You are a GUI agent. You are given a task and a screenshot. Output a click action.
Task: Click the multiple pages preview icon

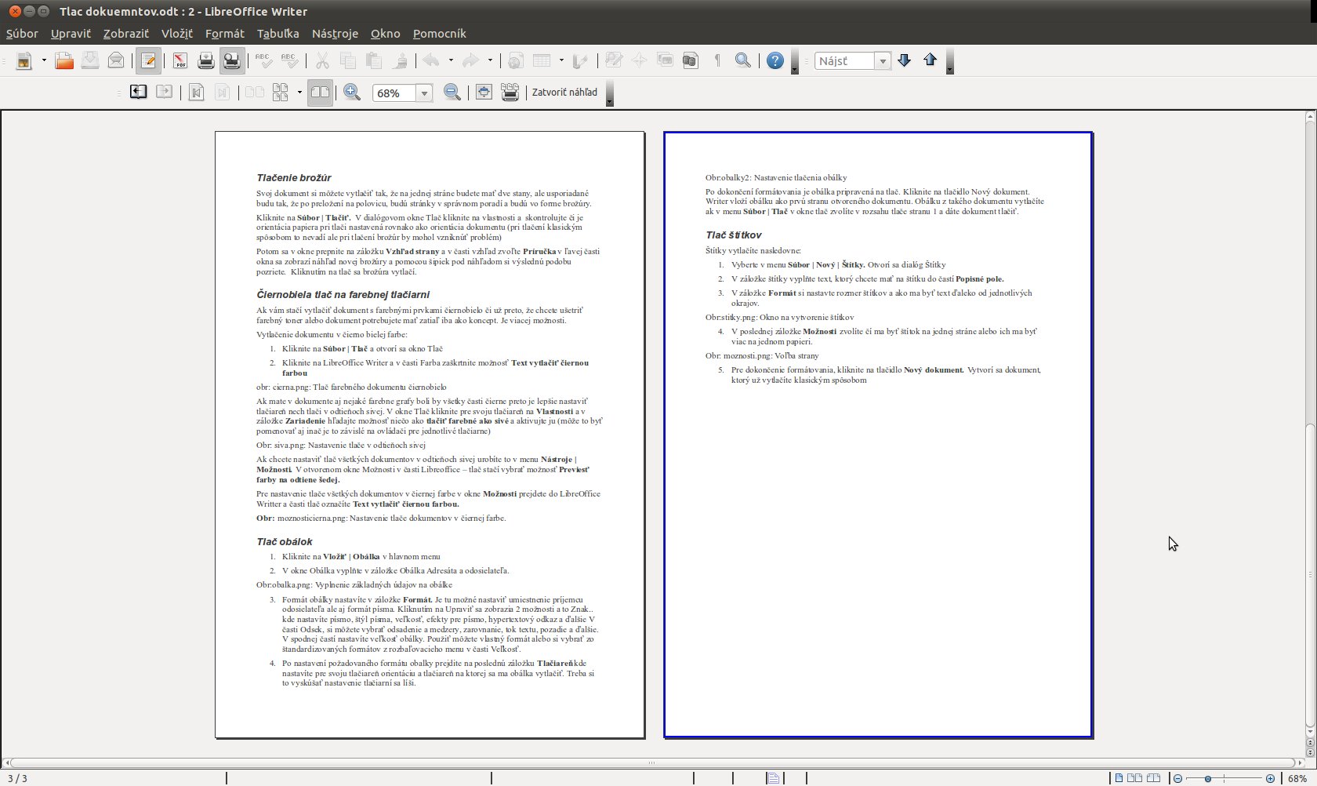(281, 92)
